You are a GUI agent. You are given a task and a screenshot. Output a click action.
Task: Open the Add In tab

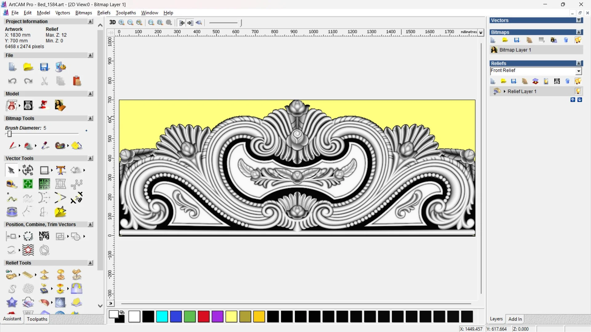pyautogui.click(x=515, y=319)
